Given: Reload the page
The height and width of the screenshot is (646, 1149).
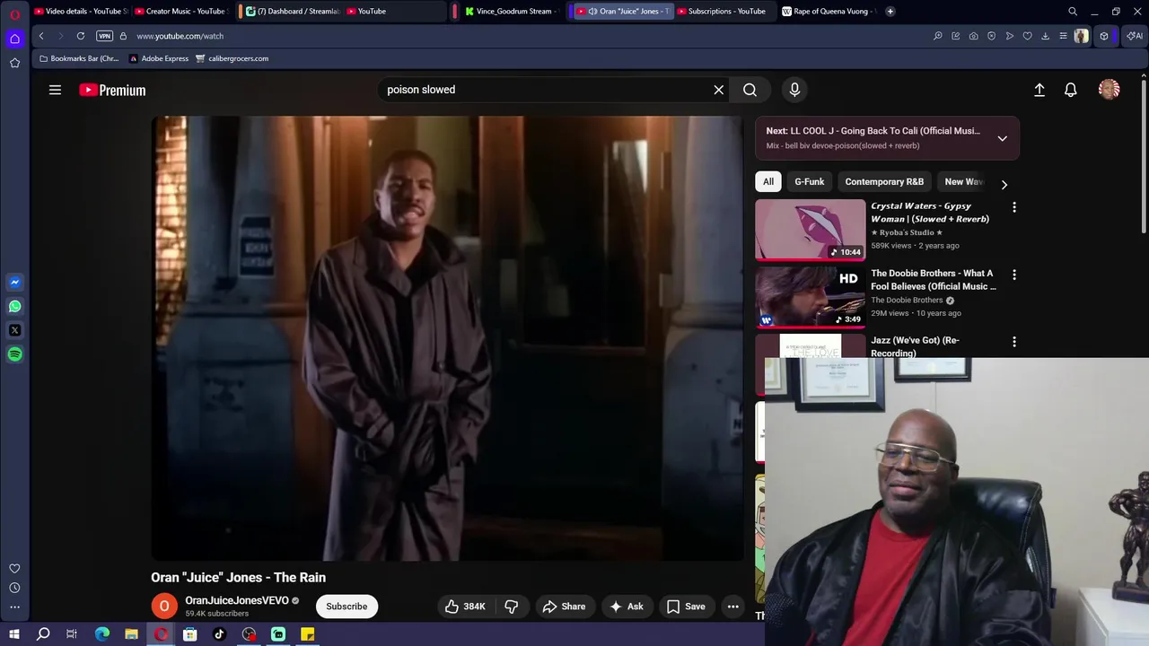Looking at the screenshot, I should 81,36.
